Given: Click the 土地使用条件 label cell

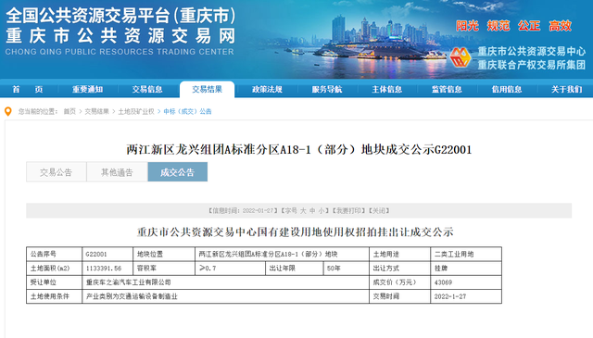Looking at the screenshot, I should pos(54,296).
